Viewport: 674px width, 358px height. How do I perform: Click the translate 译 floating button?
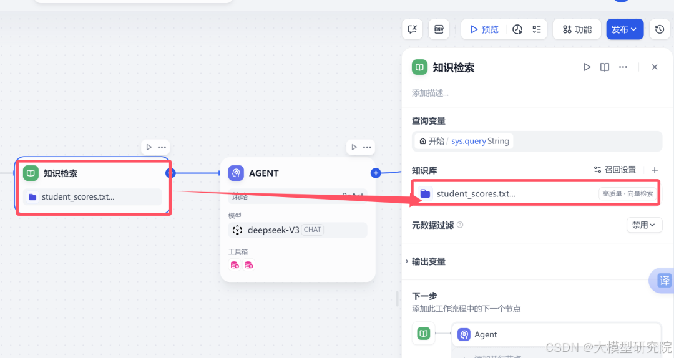(664, 281)
